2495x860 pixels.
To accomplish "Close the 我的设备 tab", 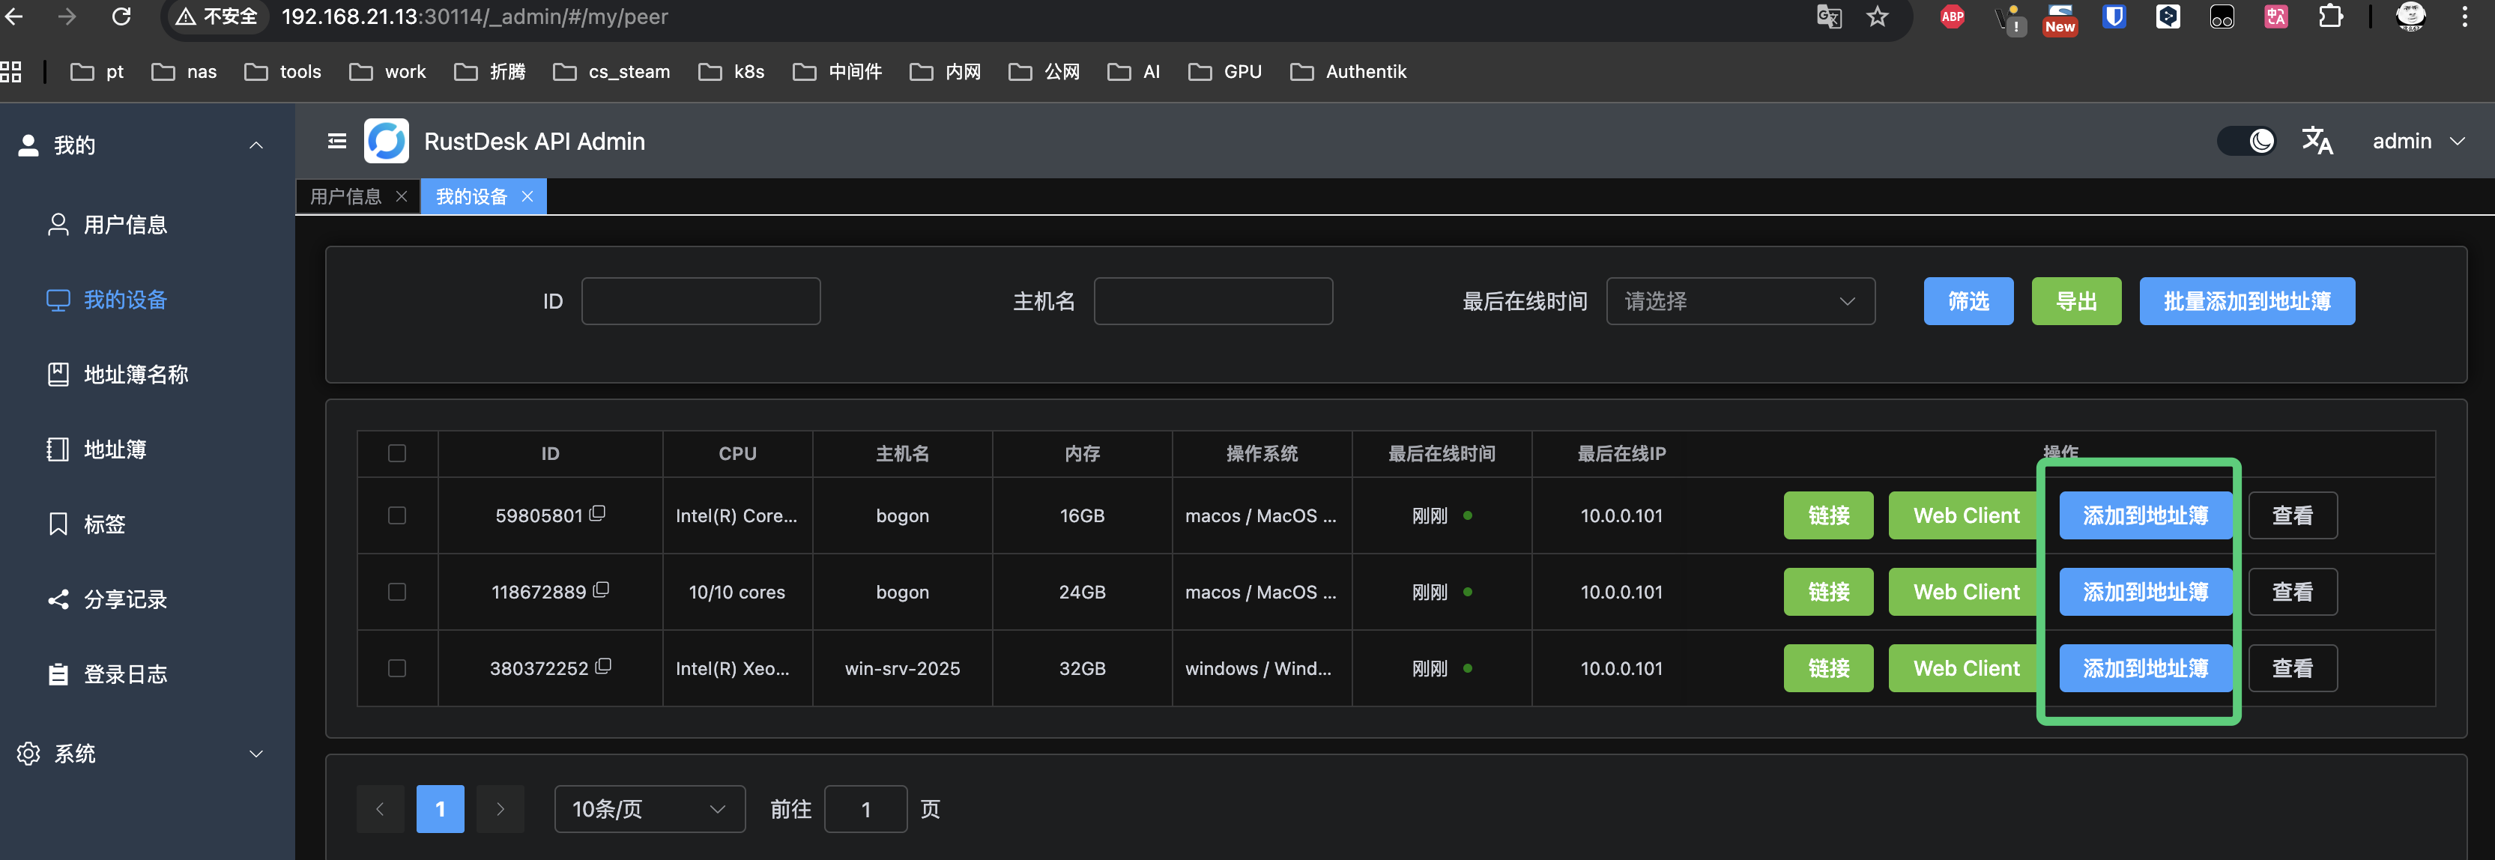I will [x=527, y=196].
